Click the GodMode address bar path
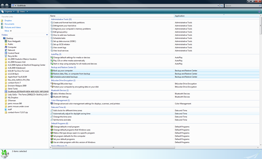 [x=21, y=6]
